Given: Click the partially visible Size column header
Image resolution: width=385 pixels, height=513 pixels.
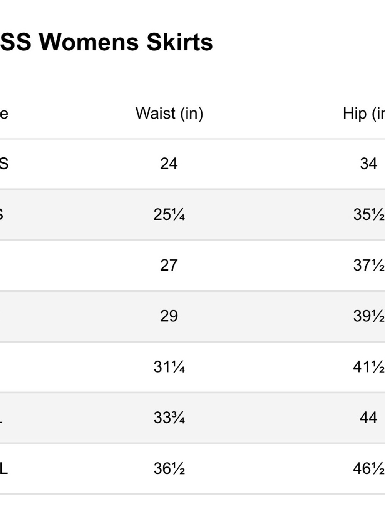Looking at the screenshot, I should click(4, 114).
